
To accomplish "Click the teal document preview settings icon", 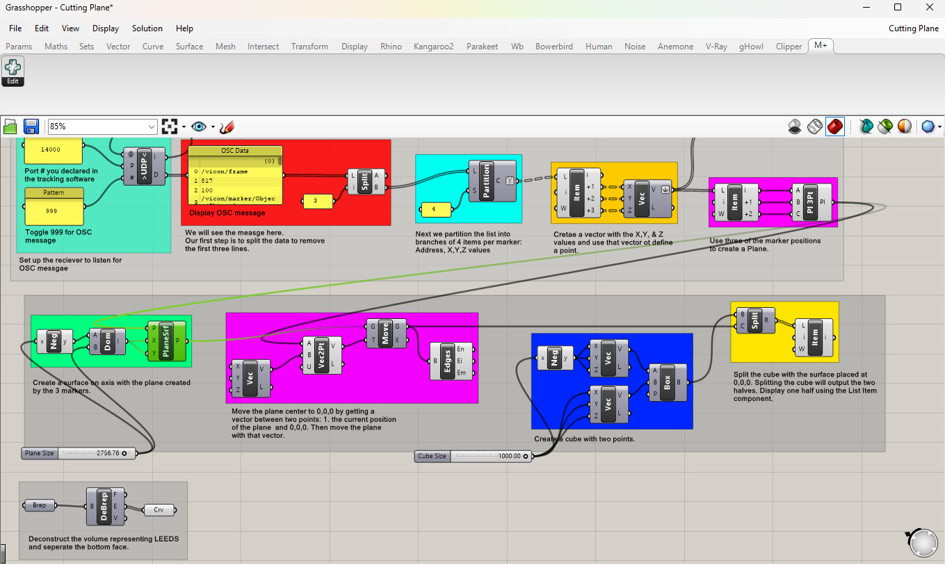I will pyautogui.click(x=866, y=126).
